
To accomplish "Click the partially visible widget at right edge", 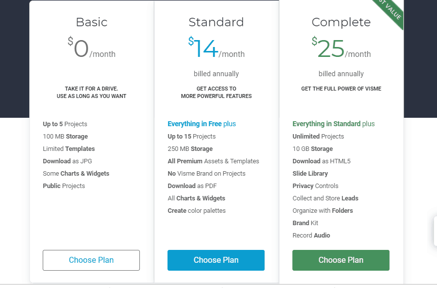I will pos(436,231).
